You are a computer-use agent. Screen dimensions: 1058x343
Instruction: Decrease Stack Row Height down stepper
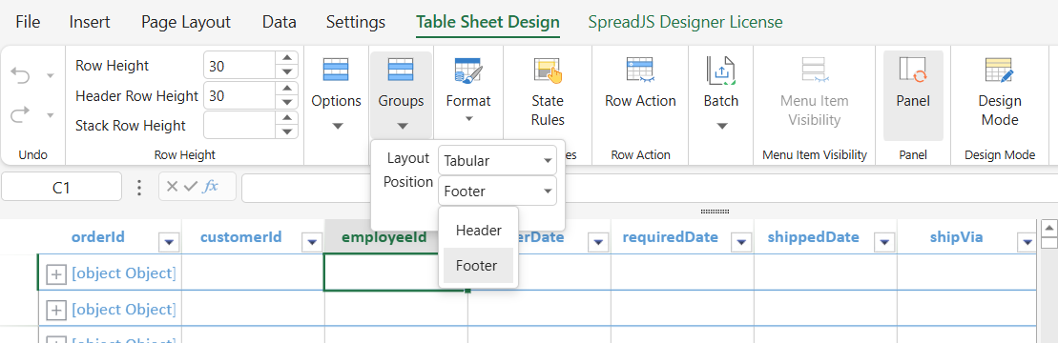(x=287, y=131)
